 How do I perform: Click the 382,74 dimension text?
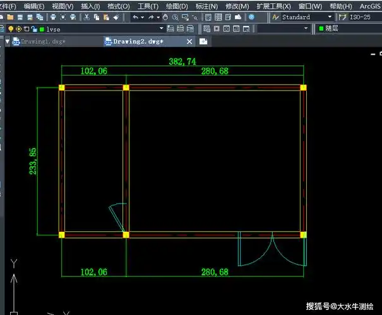[181, 62]
